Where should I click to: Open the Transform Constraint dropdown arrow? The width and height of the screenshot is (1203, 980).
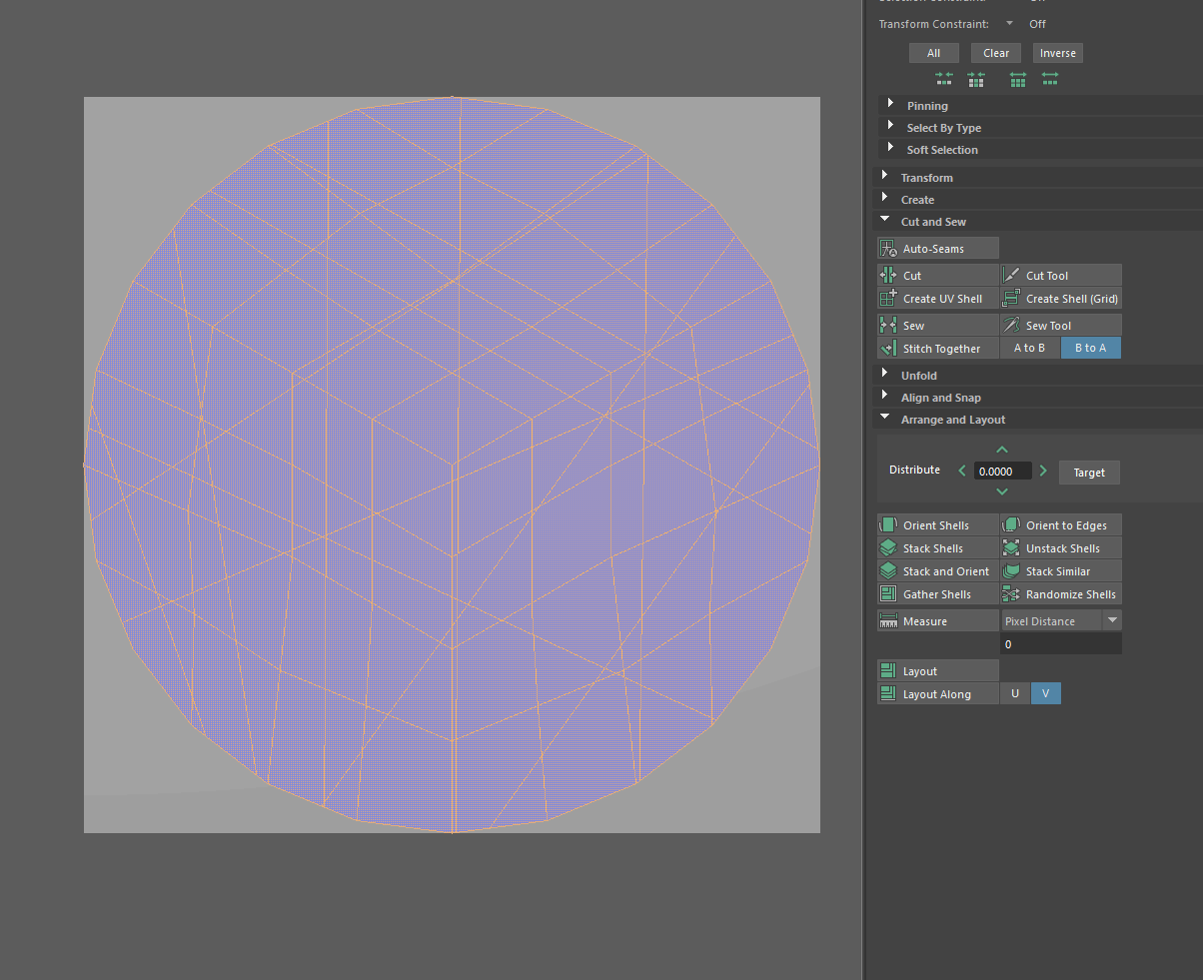point(1009,23)
